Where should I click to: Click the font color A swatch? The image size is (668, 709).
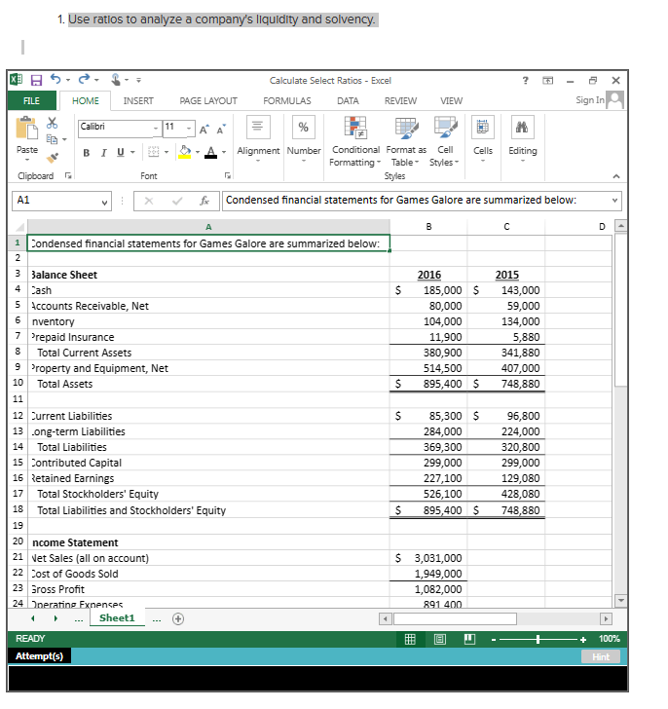210,152
